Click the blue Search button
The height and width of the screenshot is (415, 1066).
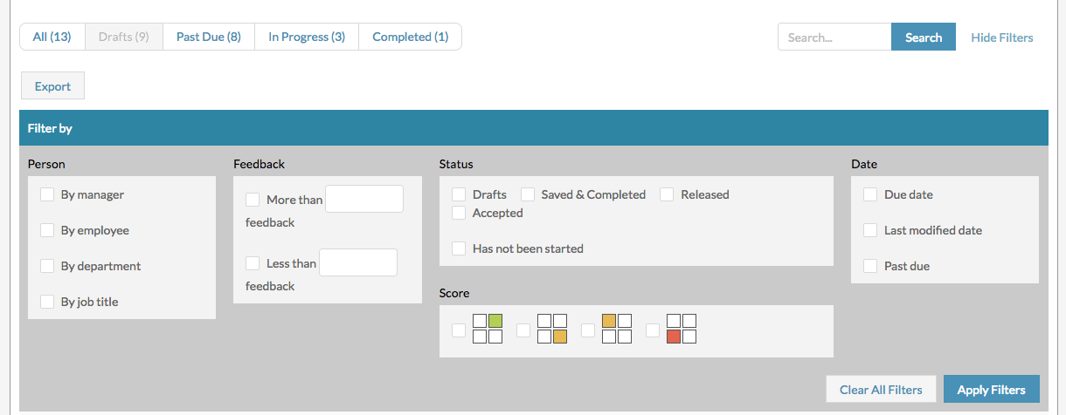[924, 37]
